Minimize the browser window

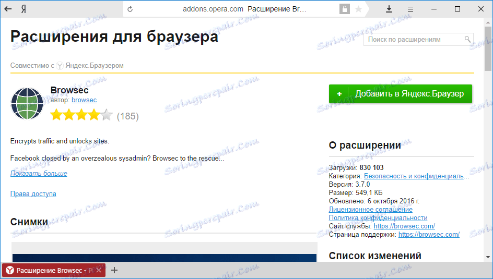[x=434, y=9]
